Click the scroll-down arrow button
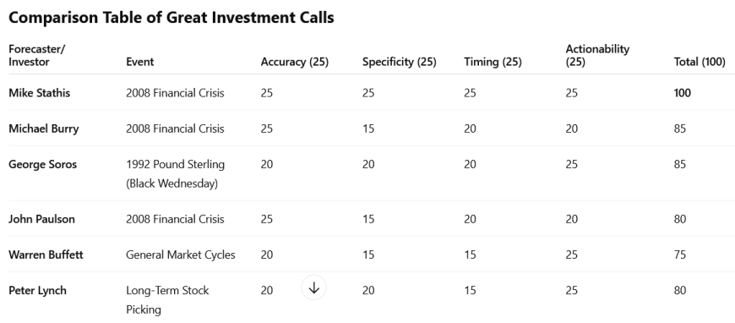 [313, 287]
